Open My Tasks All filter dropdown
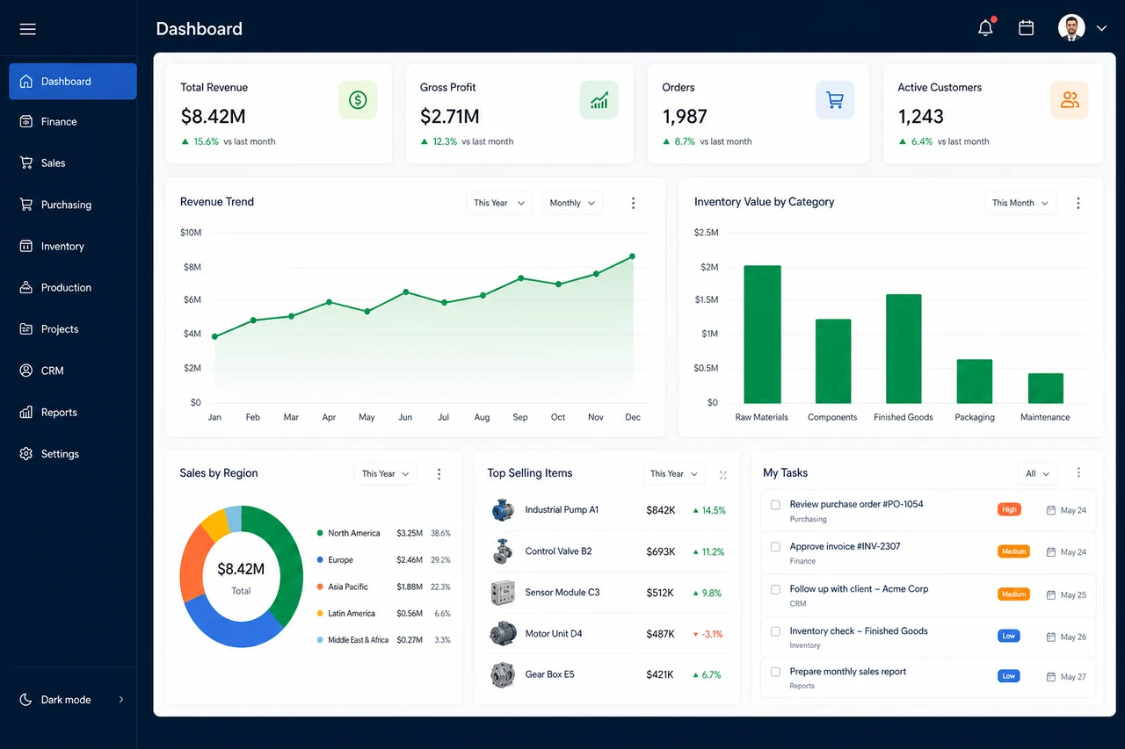1125x749 pixels. [1037, 473]
